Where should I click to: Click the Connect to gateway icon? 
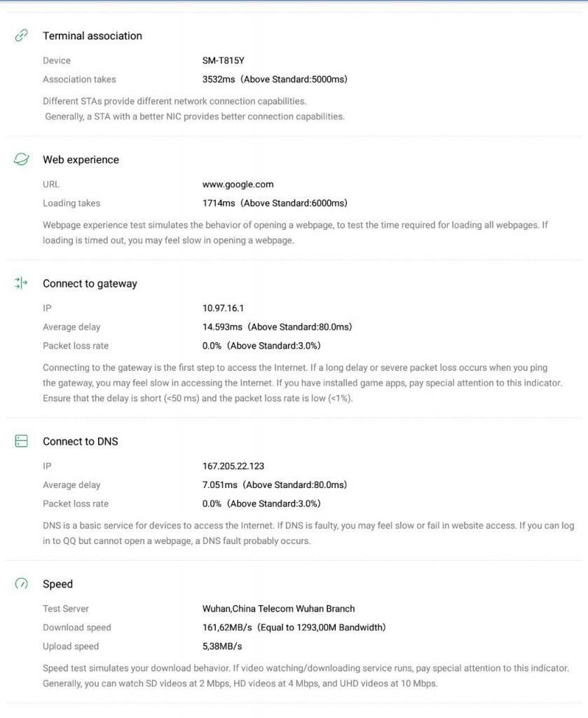(22, 283)
